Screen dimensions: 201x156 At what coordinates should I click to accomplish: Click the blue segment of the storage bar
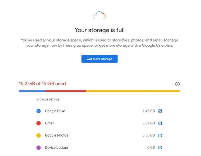pos(32,91)
